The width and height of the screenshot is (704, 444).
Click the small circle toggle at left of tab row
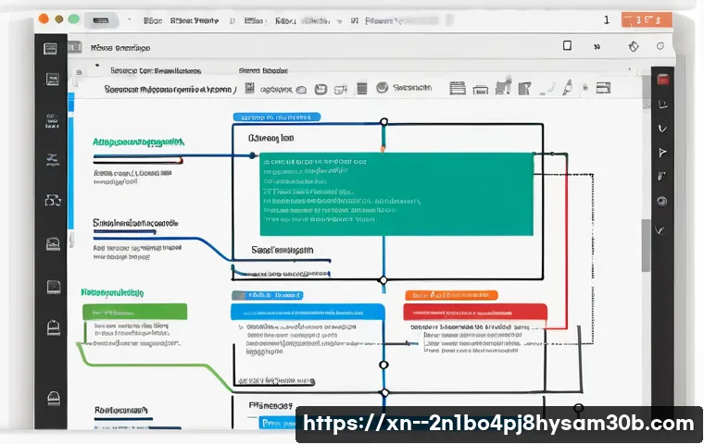pyautogui.click(x=80, y=70)
